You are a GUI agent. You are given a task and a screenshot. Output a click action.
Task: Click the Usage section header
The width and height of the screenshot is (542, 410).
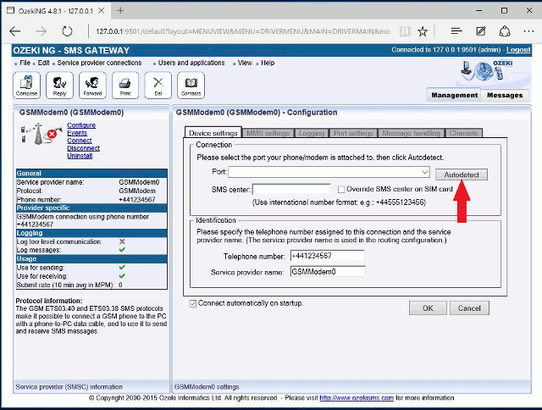[x=91, y=259]
